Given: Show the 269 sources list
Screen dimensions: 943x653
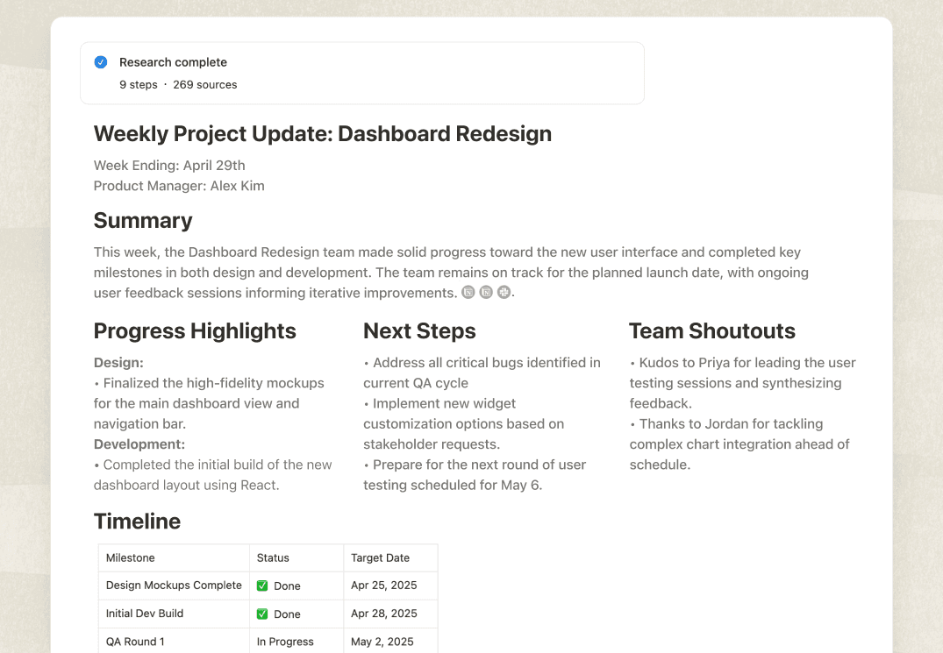Looking at the screenshot, I should (x=205, y=84).
